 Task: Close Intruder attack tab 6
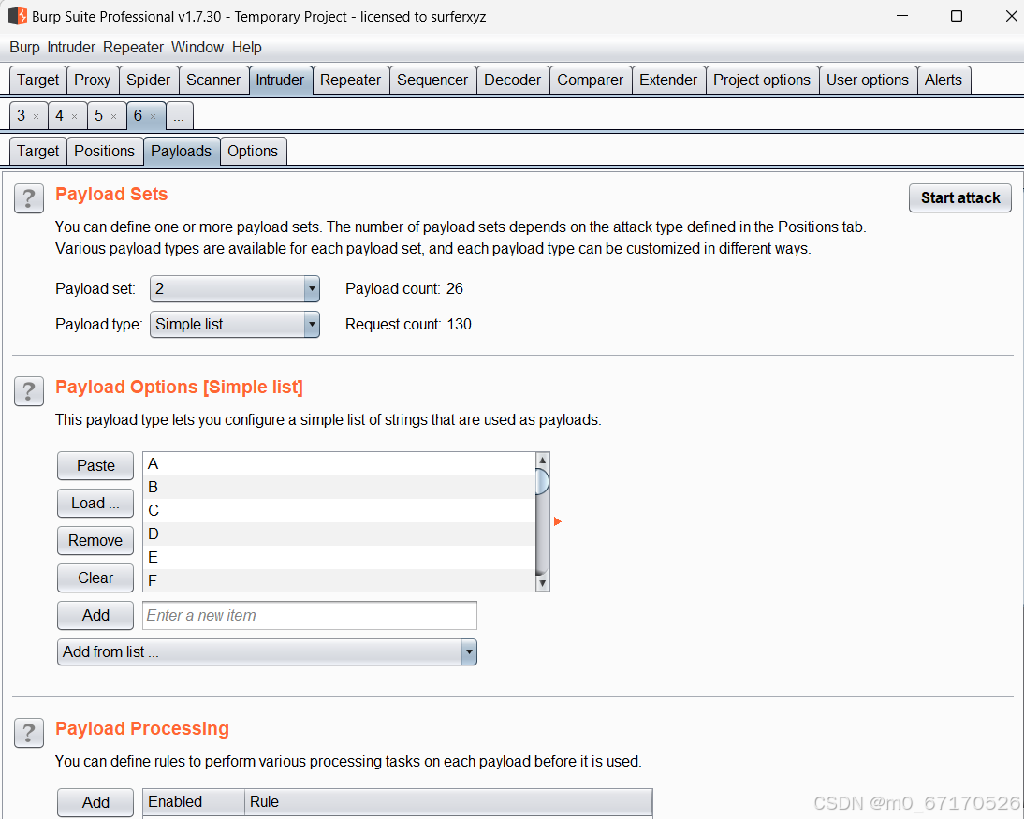153,117
